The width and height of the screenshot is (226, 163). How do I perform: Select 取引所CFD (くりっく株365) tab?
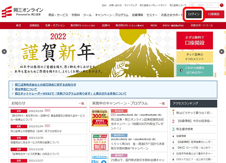click(x=130, y=25)
